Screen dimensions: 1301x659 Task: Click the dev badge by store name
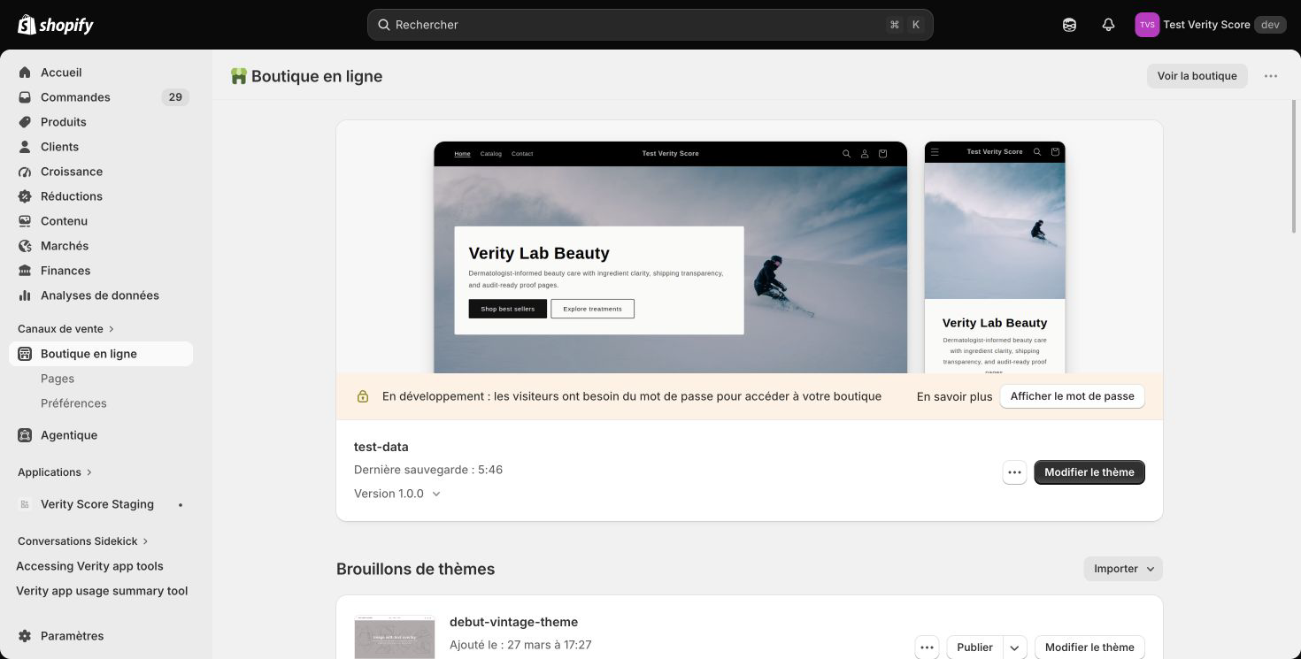pyautogui.click(x=1270, y=25)
